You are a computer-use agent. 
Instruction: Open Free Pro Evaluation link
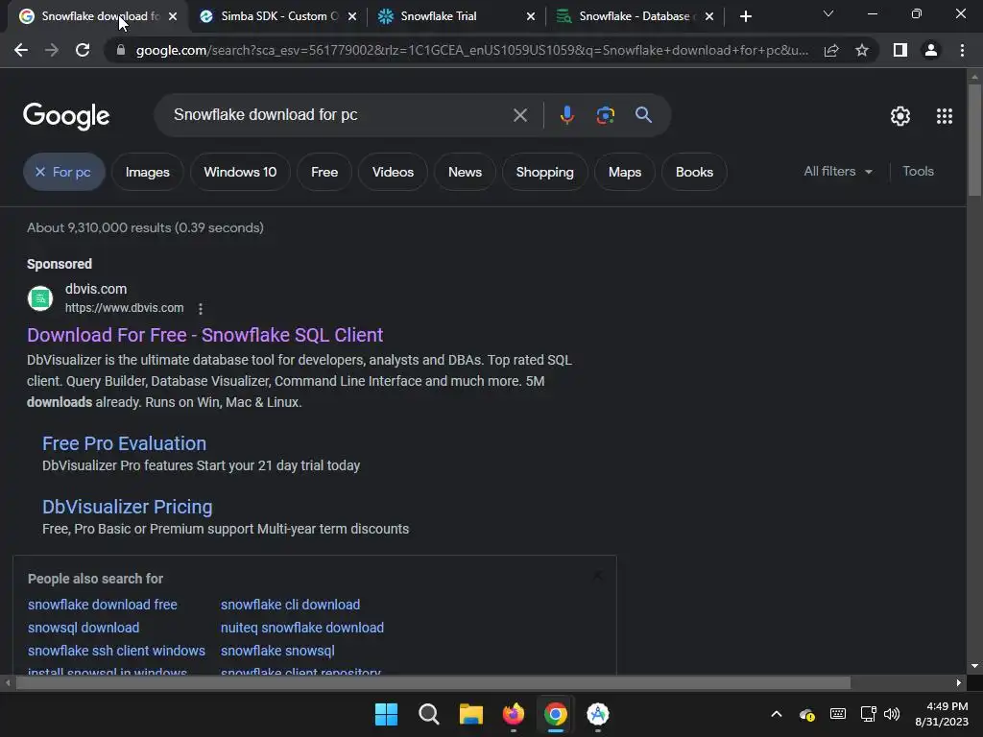click(x=124, y=443)
